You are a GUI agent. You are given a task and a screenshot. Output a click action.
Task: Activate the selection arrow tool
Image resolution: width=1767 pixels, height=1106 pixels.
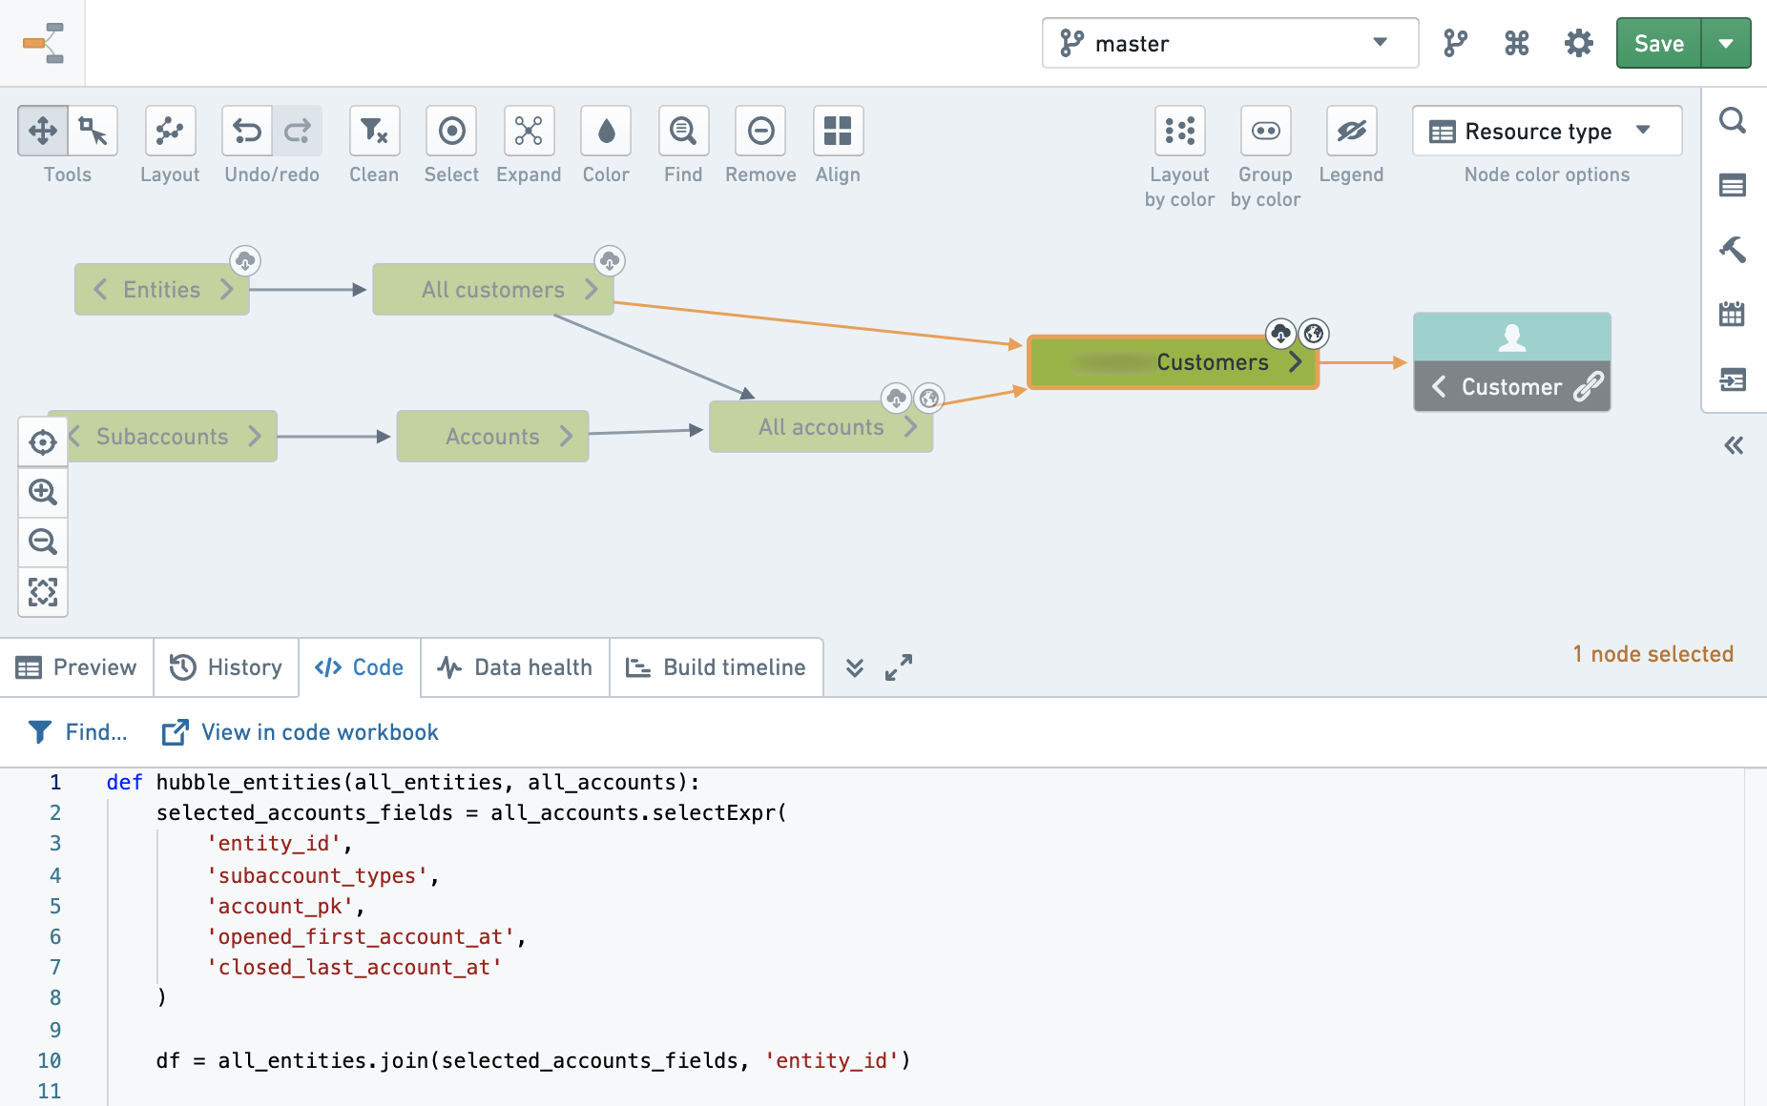coord(94,131)
